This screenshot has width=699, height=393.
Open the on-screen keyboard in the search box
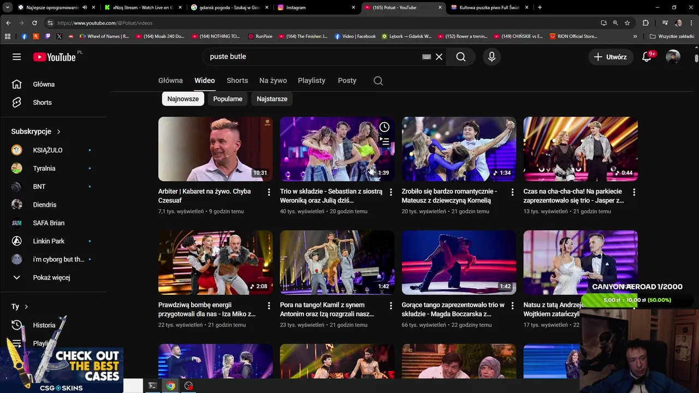(426, 57)
